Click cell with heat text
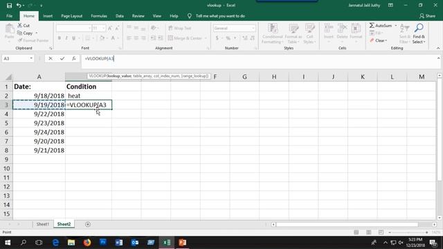Image resolution: width=443 pixels, height=249 pixels. point(89,96)
